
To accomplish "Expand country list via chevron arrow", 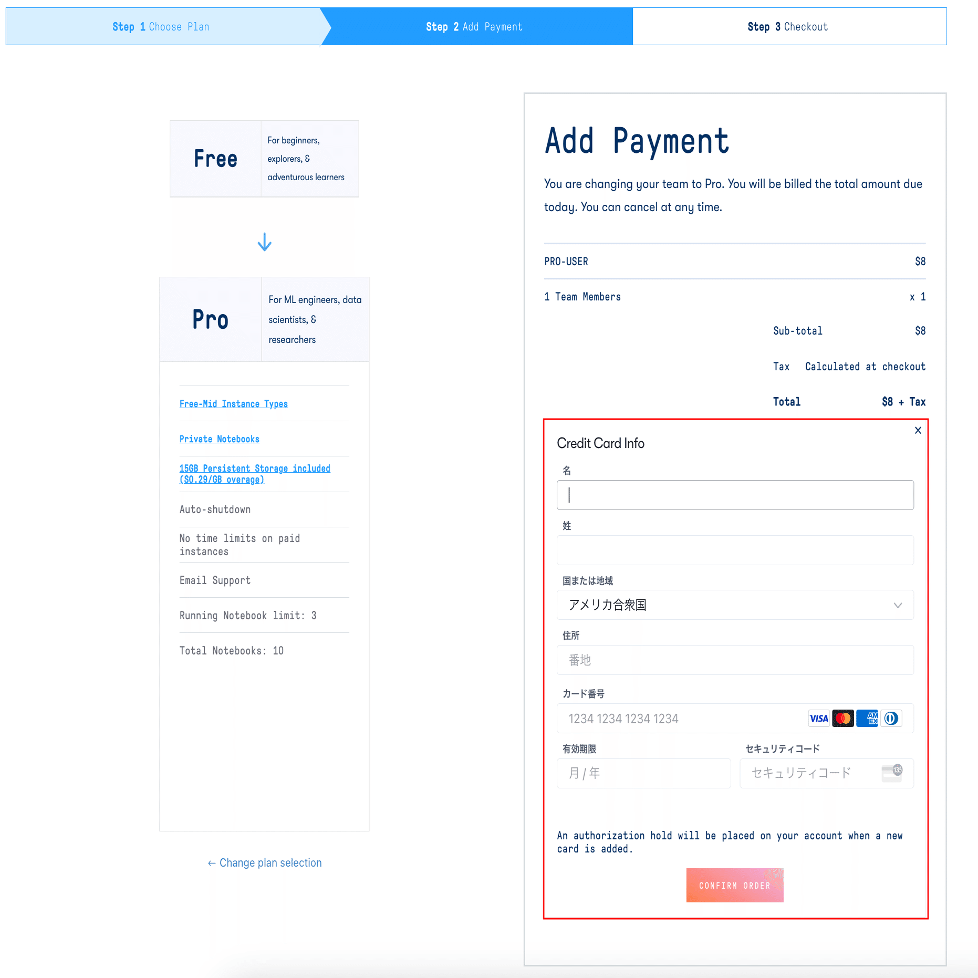I will [898, 605].
